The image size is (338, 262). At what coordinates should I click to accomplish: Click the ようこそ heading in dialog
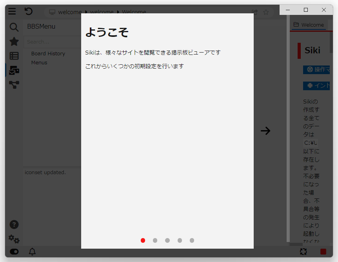[x=107, y=32]
